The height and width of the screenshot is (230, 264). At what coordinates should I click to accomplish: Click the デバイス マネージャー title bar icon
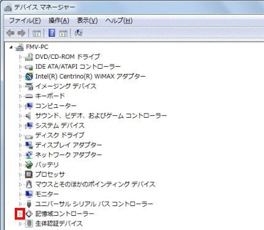coord(8,7)
